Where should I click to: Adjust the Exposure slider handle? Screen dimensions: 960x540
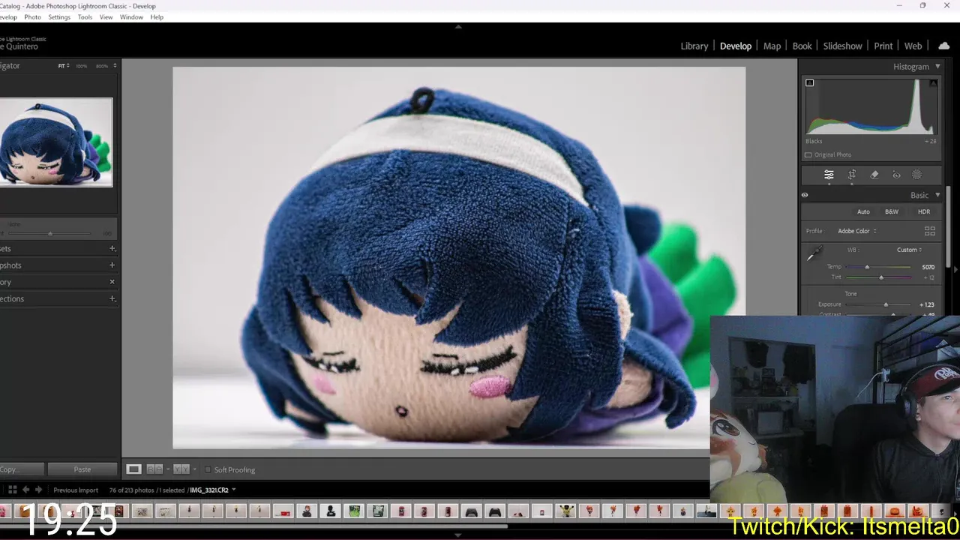pos(886,304)
